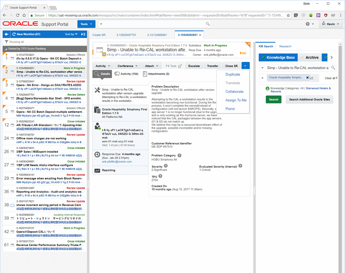Click the KM search magnifier icon

[333, 68]
